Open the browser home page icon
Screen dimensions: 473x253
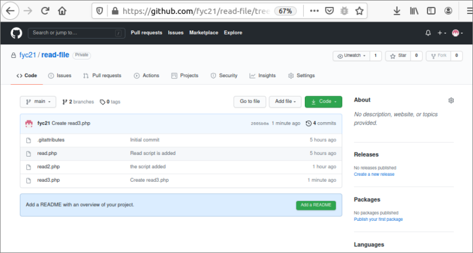click(x=62, y=11)
